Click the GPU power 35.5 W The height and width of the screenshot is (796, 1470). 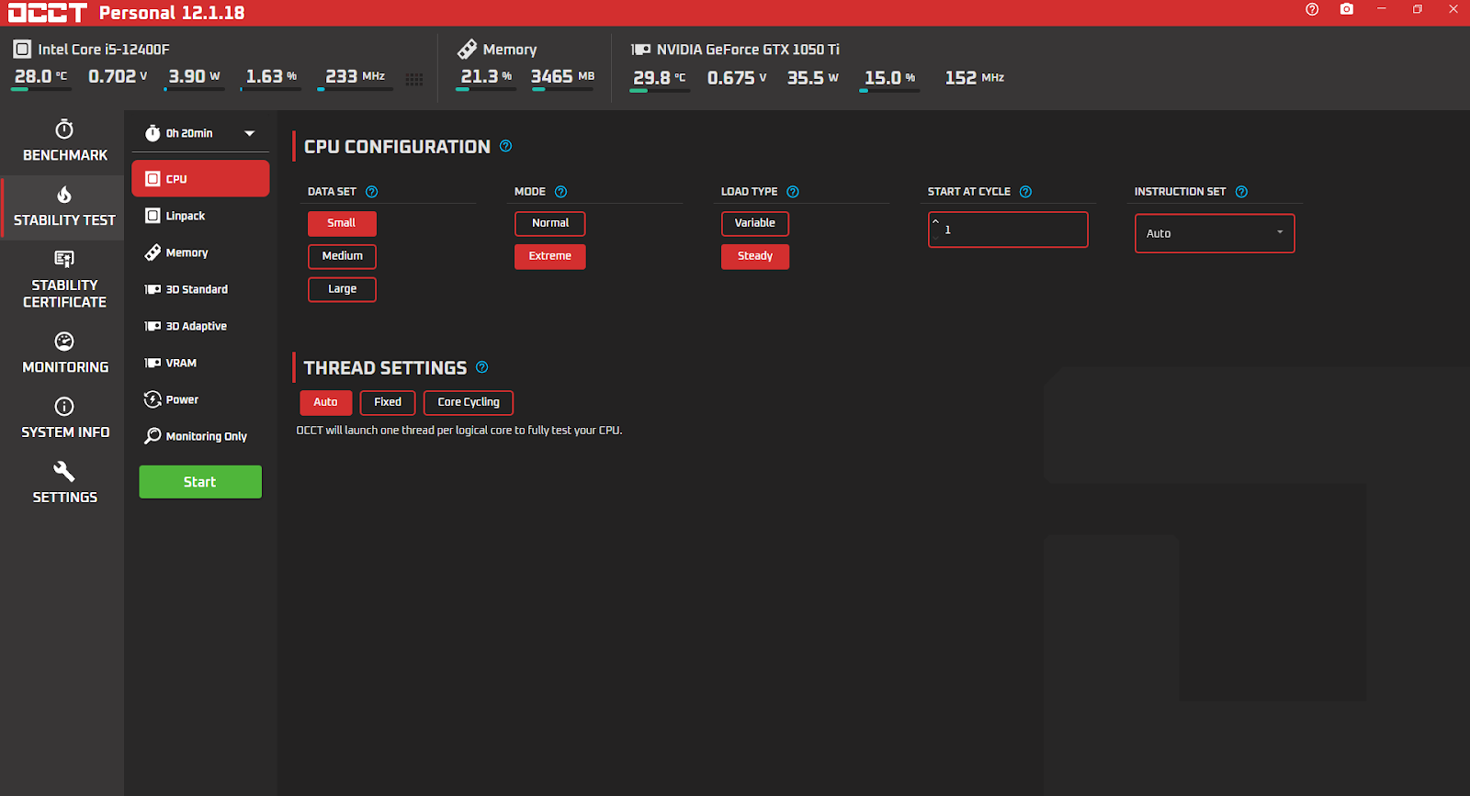click(813, 78)
